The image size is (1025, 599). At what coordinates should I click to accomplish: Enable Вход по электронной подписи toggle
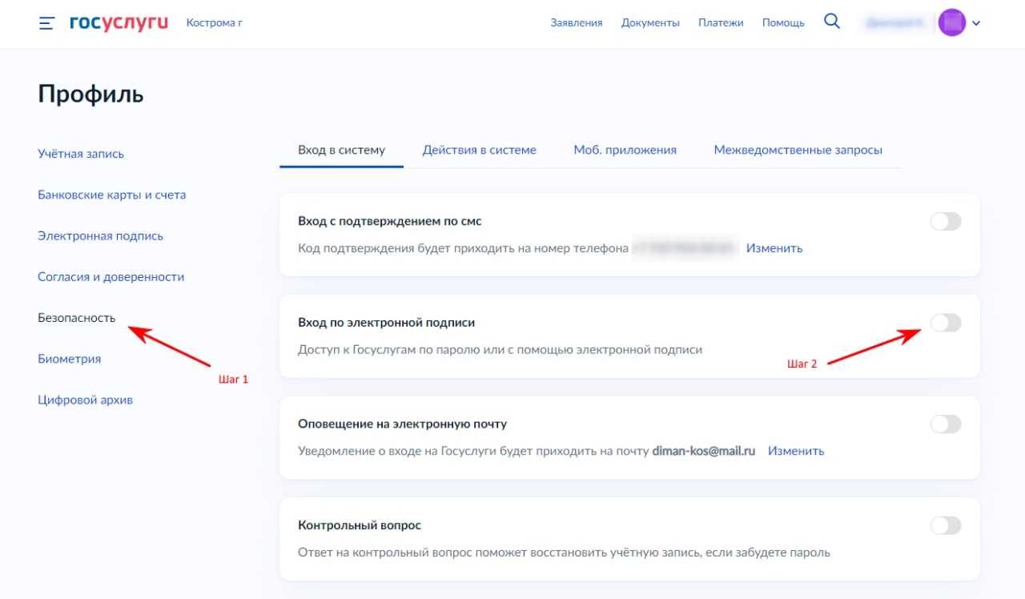point(946,323)
